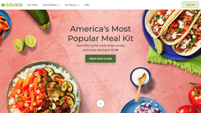Screen dimensions: 201x113
Task: Click the HelloFresh lime logo icon
Action: tap(3, 5)
